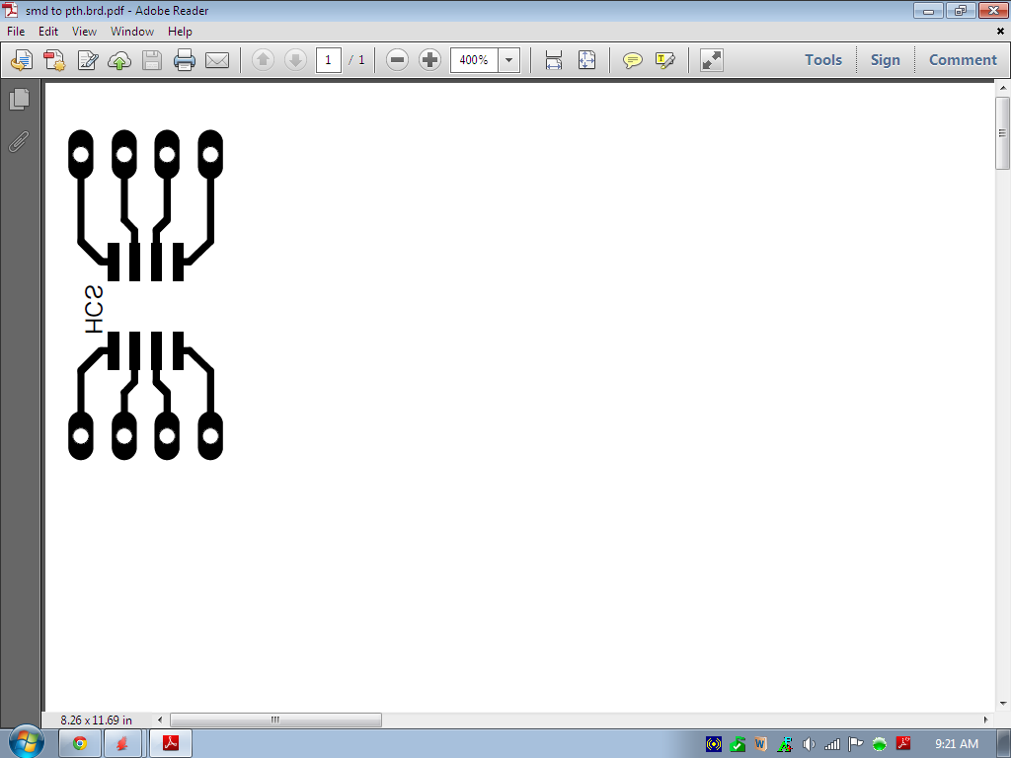Image resolution: width=1011 pixels, height=758 pixels.
Task: Send file by email envelope icon
Action: tap(217, 60)
